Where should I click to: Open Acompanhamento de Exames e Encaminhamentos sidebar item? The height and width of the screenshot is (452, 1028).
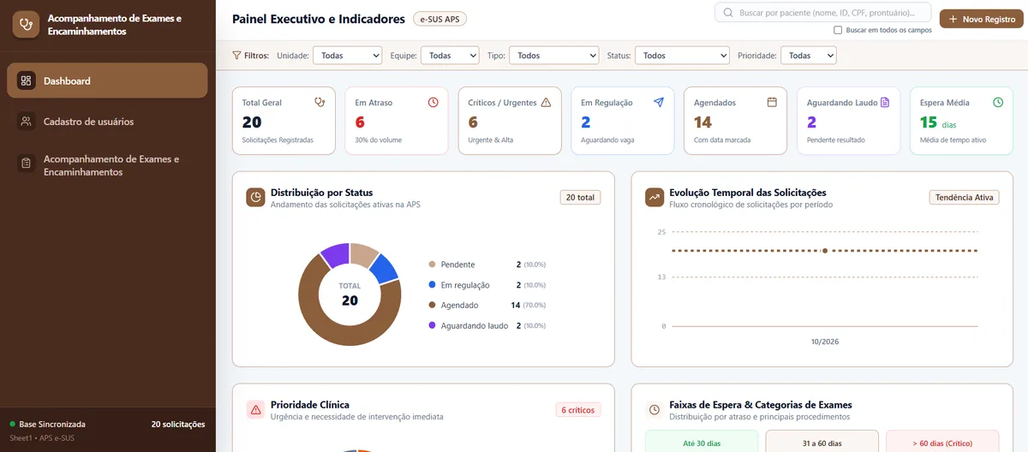(107, 165)
